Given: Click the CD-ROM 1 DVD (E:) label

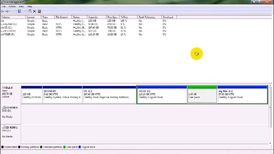Looking at the screenshot, I should click(10, 134).
